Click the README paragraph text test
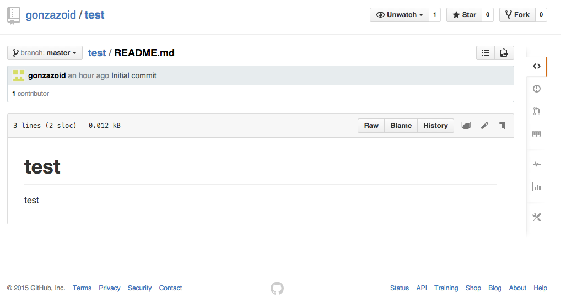 point(31,201)
